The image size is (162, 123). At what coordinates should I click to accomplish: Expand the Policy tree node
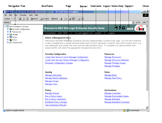point(8,40)
